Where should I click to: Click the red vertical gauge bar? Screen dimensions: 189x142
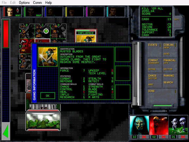(6, 34)
